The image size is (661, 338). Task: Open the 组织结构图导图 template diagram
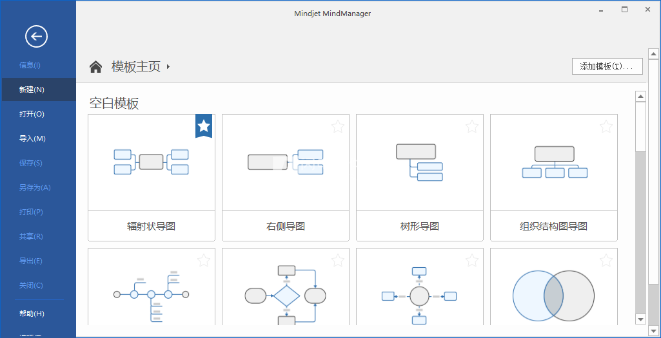pos(554,162)
